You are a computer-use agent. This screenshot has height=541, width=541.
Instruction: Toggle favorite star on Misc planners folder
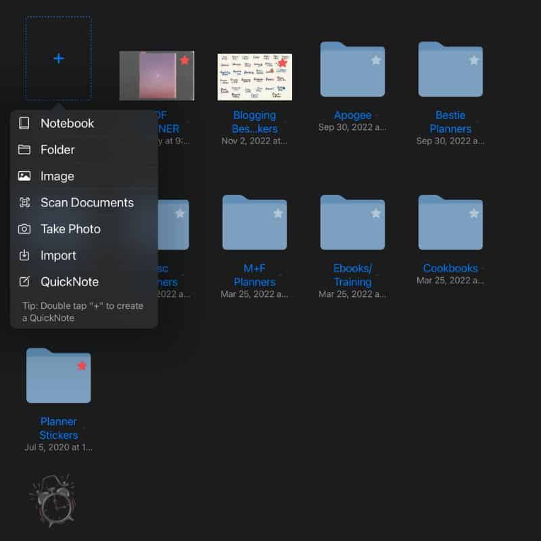(180, 214)
